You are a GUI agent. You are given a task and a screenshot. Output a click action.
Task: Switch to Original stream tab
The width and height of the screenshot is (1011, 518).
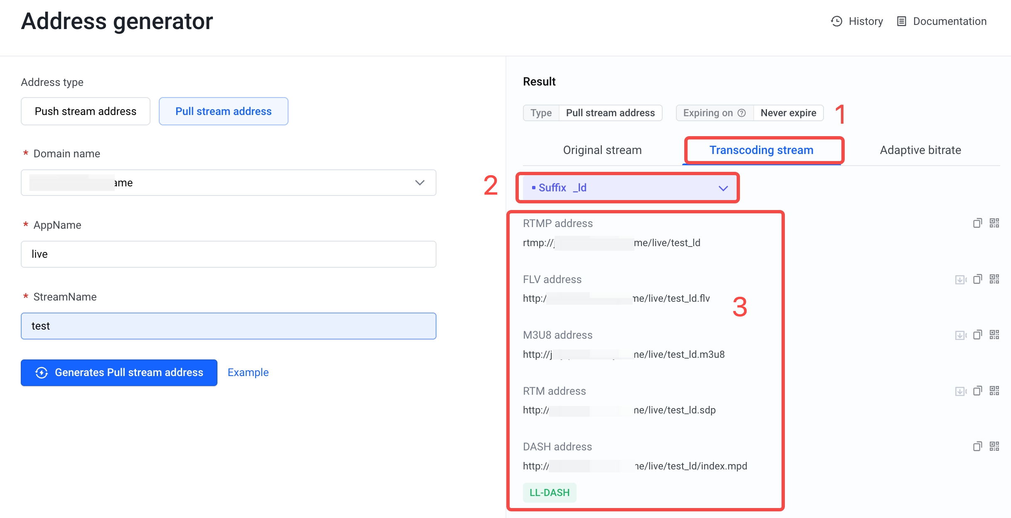[602, 150]
